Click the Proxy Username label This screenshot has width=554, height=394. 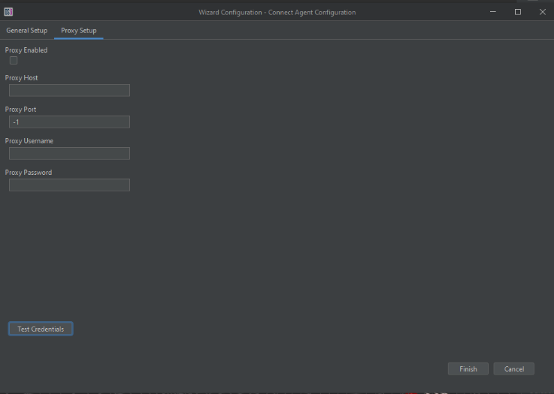coord(29,141)
